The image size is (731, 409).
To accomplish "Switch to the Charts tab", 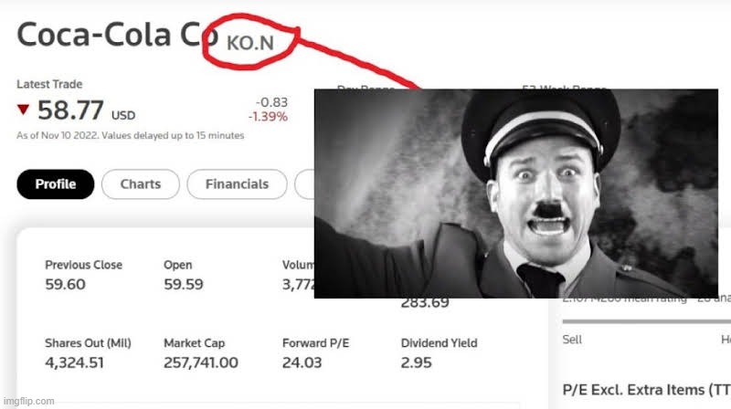I will click(141, 184).
